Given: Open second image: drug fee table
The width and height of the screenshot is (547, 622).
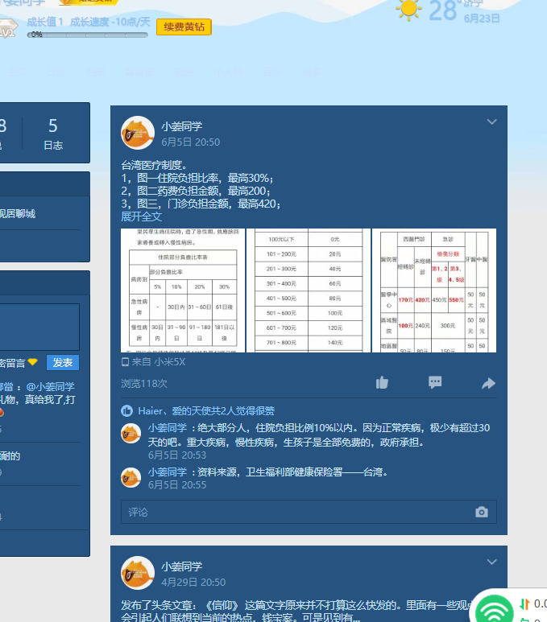Looking at the screenshot, I should pos(309,290).
